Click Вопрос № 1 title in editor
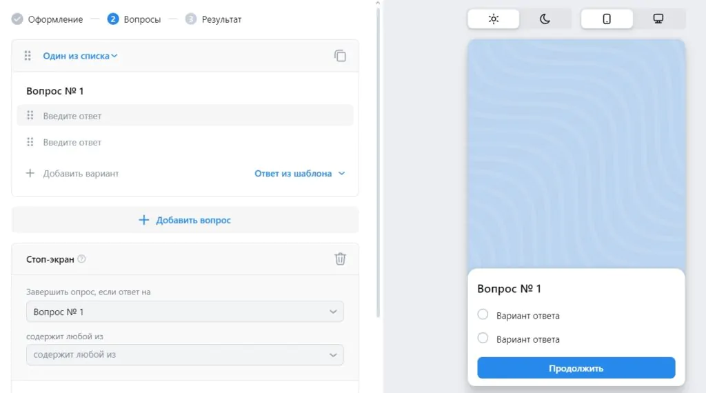The image size is (706, 393). click(55, 91)
